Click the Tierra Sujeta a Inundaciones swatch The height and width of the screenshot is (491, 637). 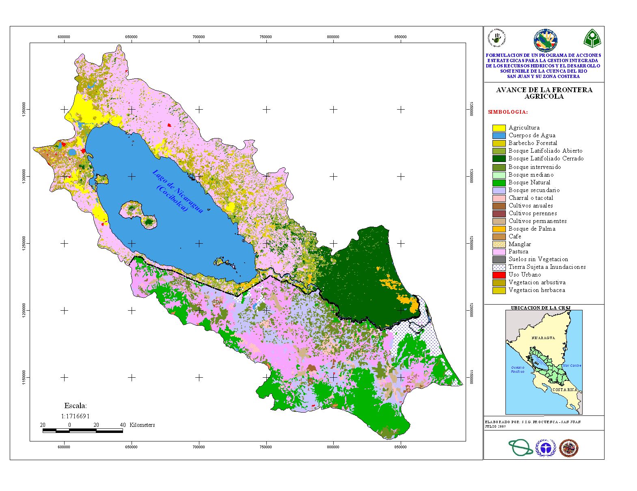tap(499, 267)
